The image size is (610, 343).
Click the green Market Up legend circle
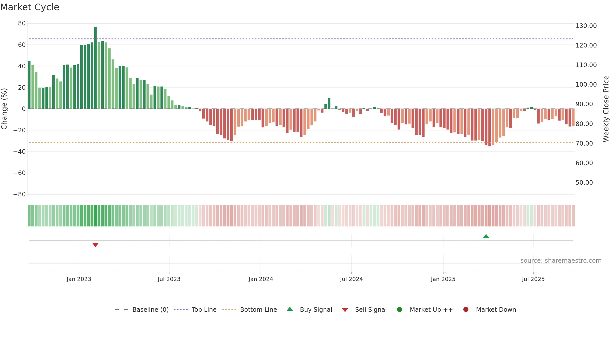[400, 309]
